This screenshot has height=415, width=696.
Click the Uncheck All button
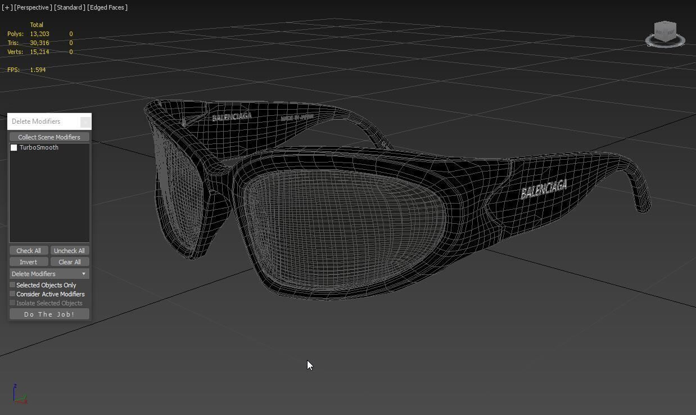[69, 251]
